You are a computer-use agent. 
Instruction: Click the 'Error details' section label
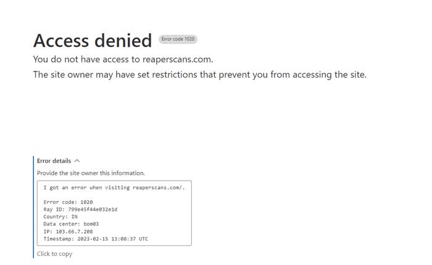point(54,161)
